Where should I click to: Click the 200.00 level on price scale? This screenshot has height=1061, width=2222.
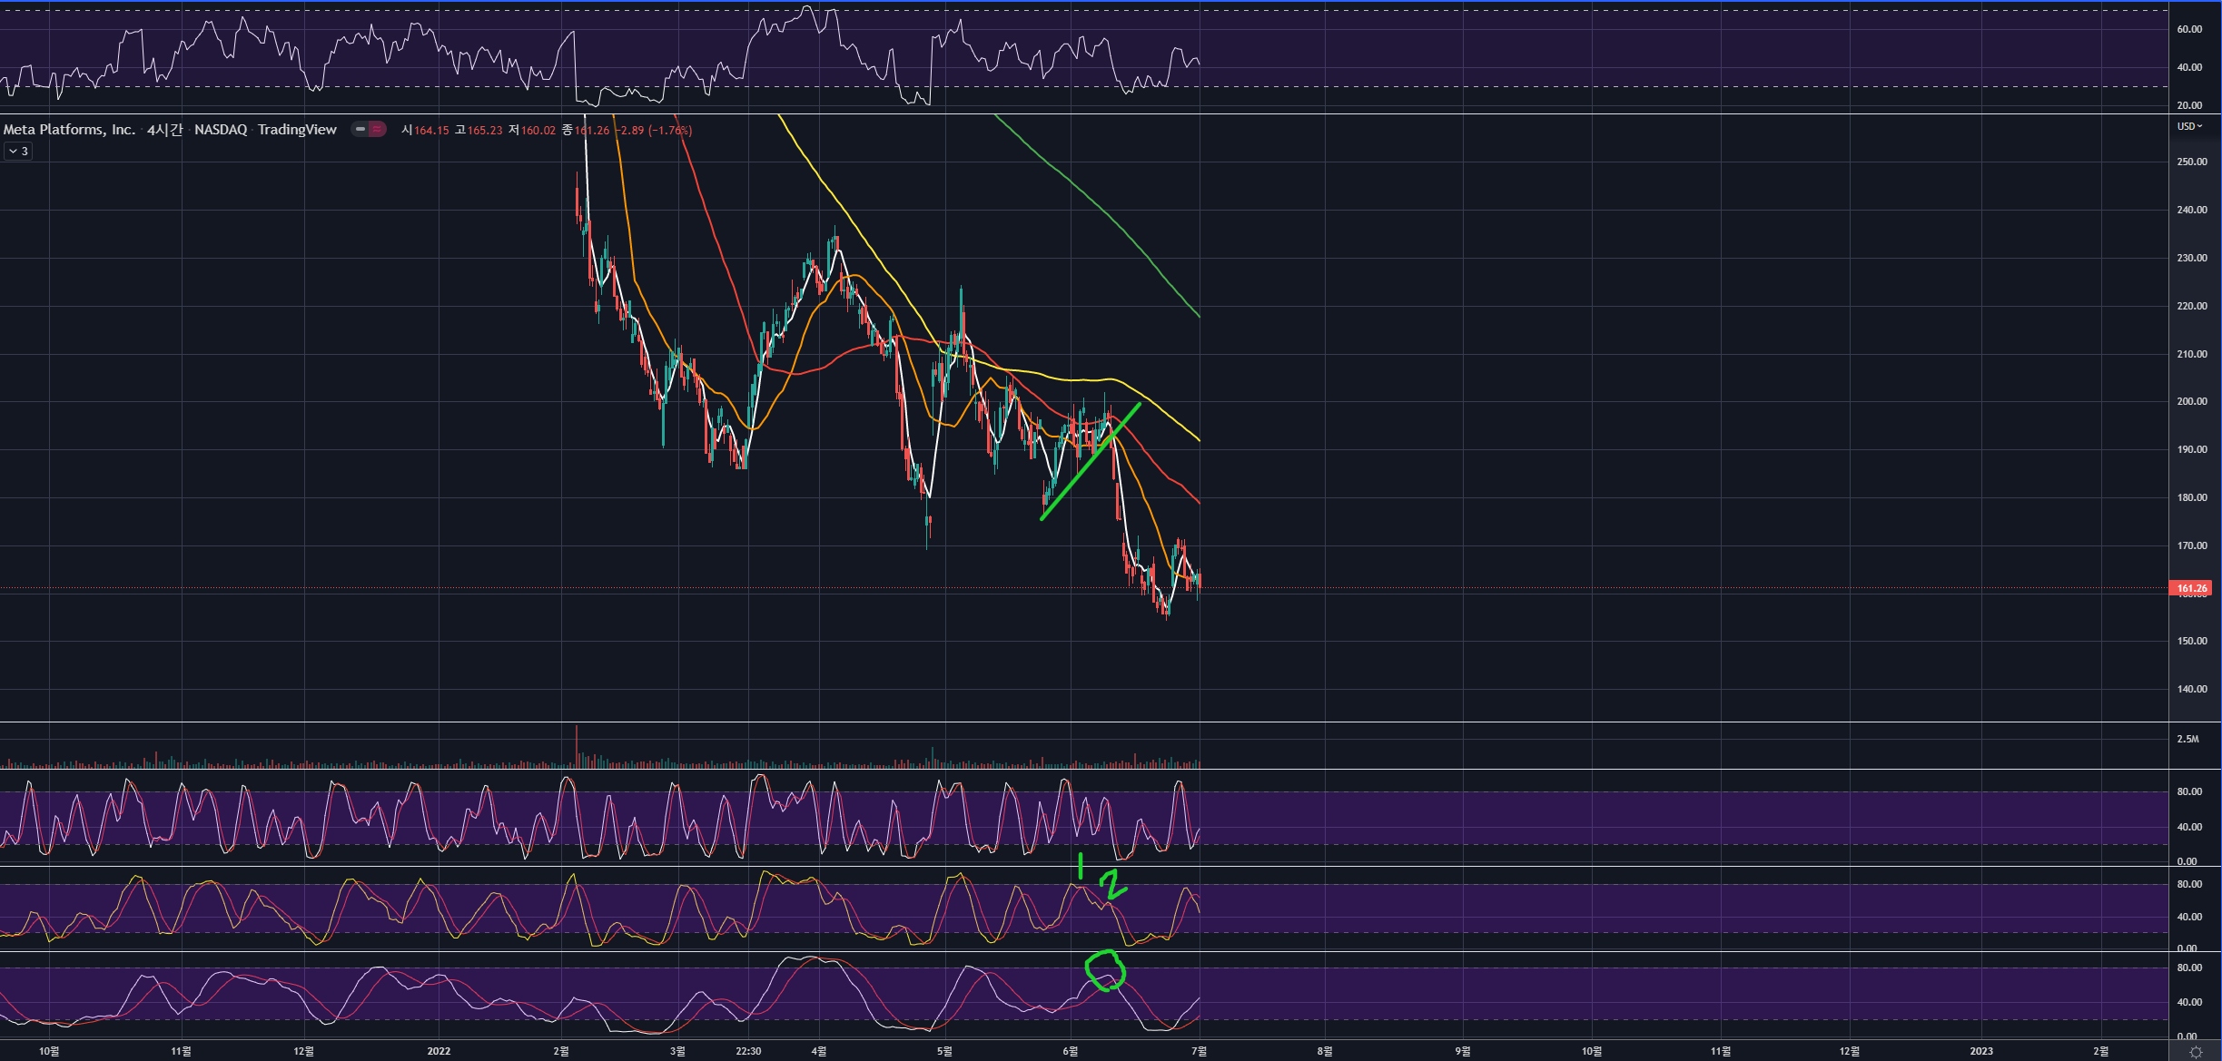point(2191,401)
